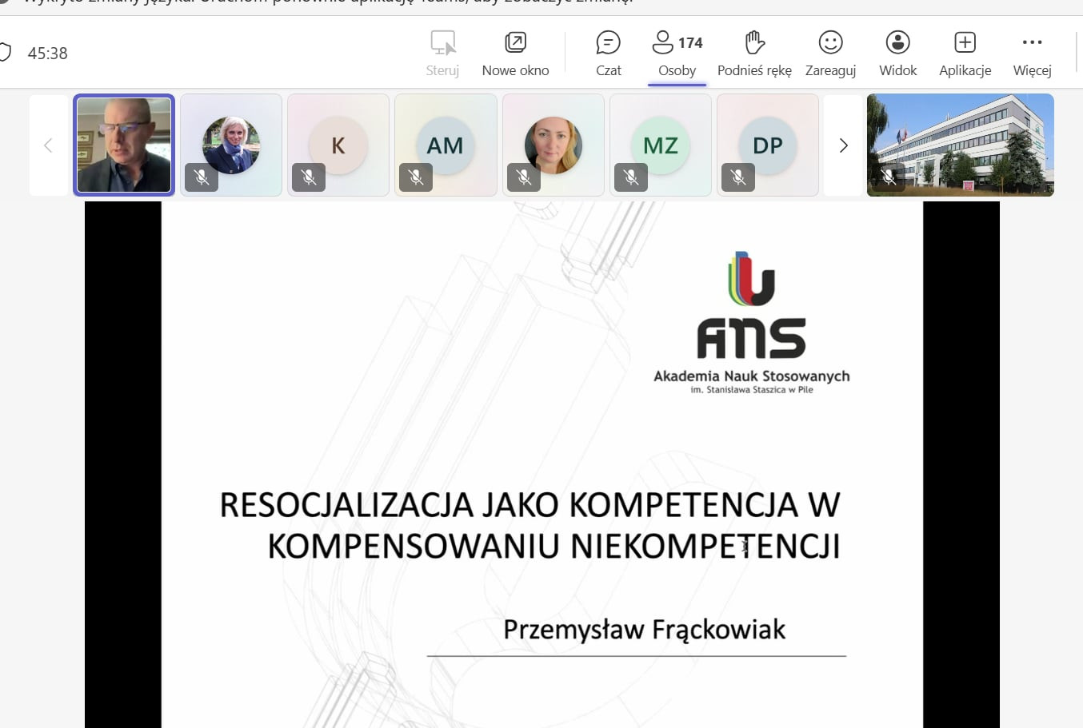1083x728 pixels.
Task: Show next participants with right chevron
Action: pyautogui.click(x=843, y=145)
